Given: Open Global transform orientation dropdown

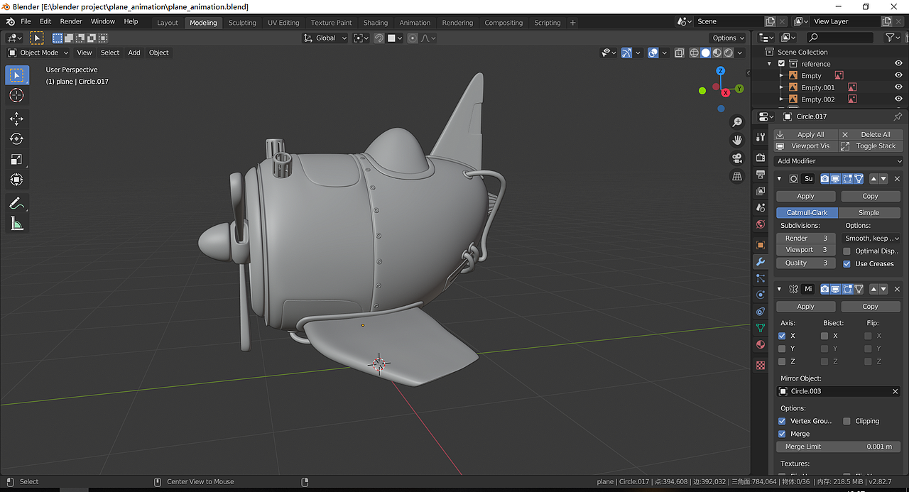Looking at the screenshot, I should point(323,38).
